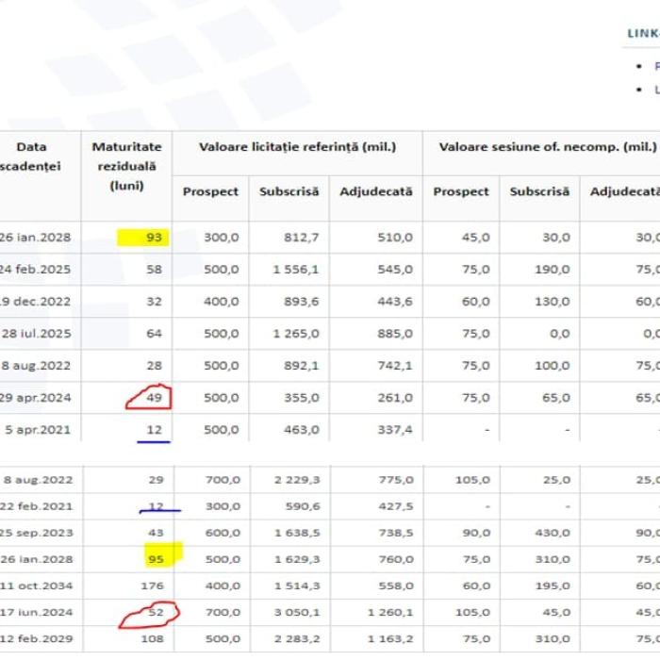The image size is (660, 660).
Task: Select adjudicated value 1 260,1
Action: [390, 613]
